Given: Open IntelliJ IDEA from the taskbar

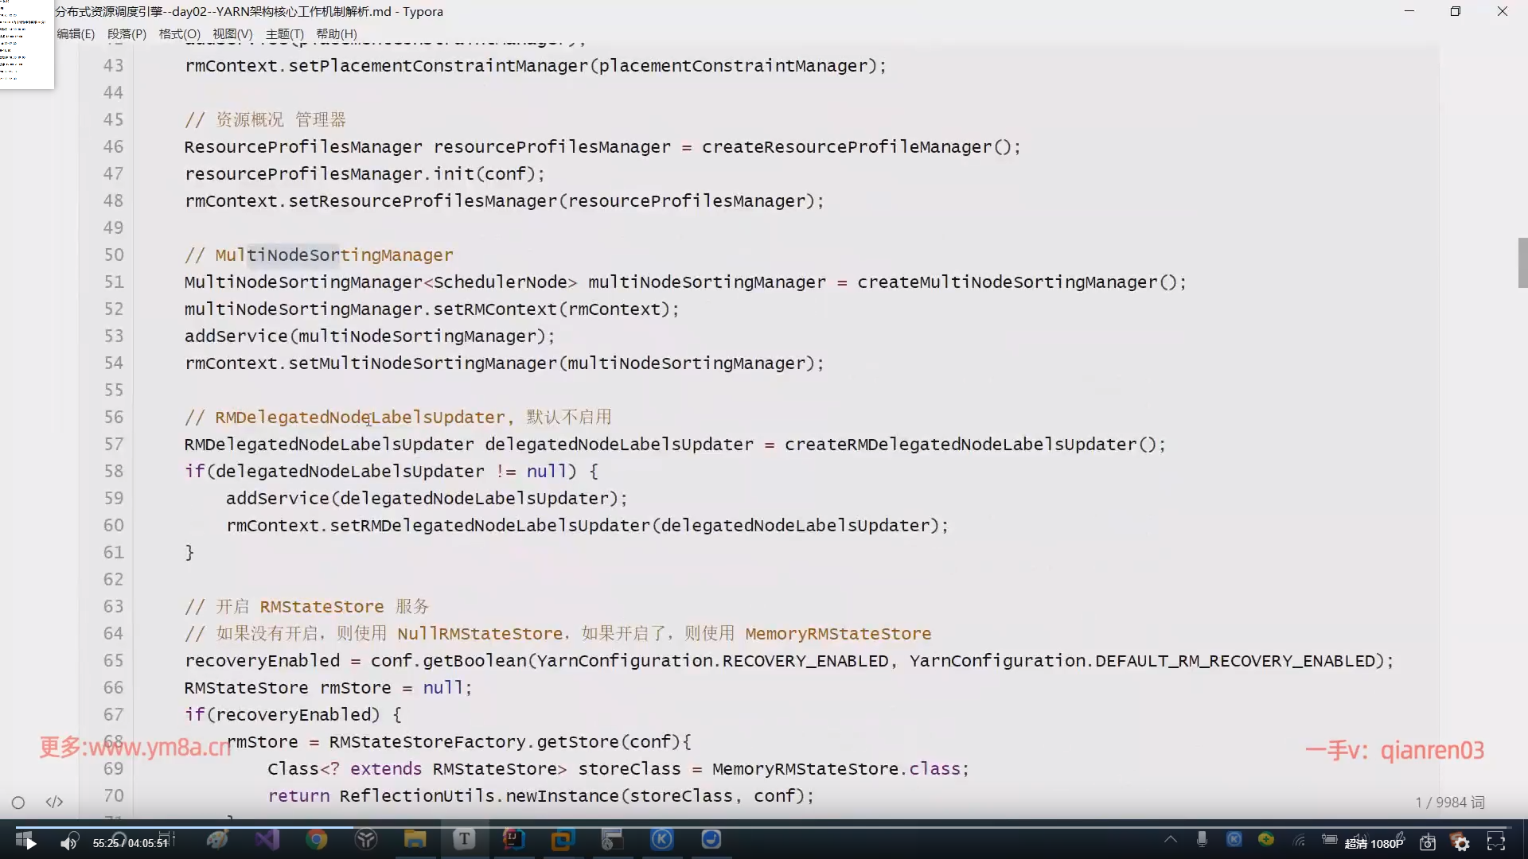Looking at the screenshot, I should [513, 840].
